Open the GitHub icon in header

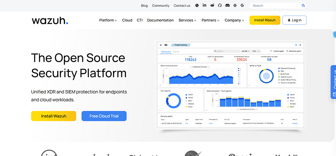point(220,5)
